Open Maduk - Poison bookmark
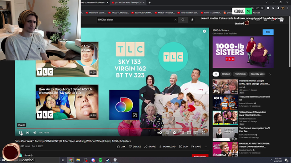Image resolution: width=291 pixels, height=163 pixels. [x=165, y=13]
